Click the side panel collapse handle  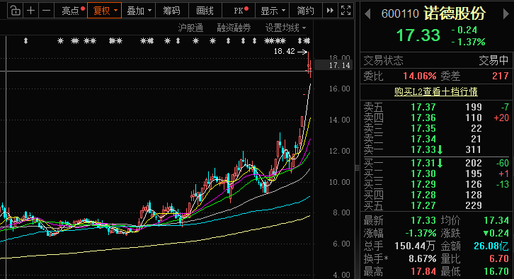(357, 168)
